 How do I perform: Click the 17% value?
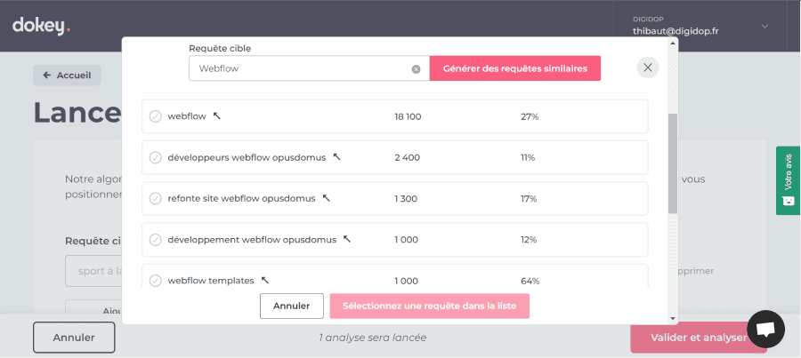pos(529,199)
